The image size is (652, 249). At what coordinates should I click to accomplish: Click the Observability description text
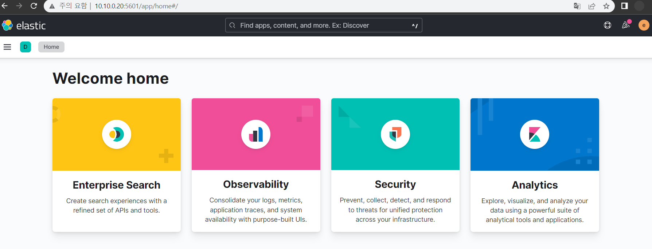[x=256, y=210]
